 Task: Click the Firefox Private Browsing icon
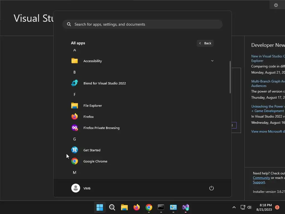75,128
